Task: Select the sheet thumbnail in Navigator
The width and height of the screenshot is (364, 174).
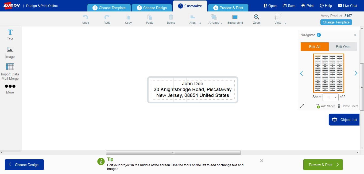Action: (x=328, y=73)
